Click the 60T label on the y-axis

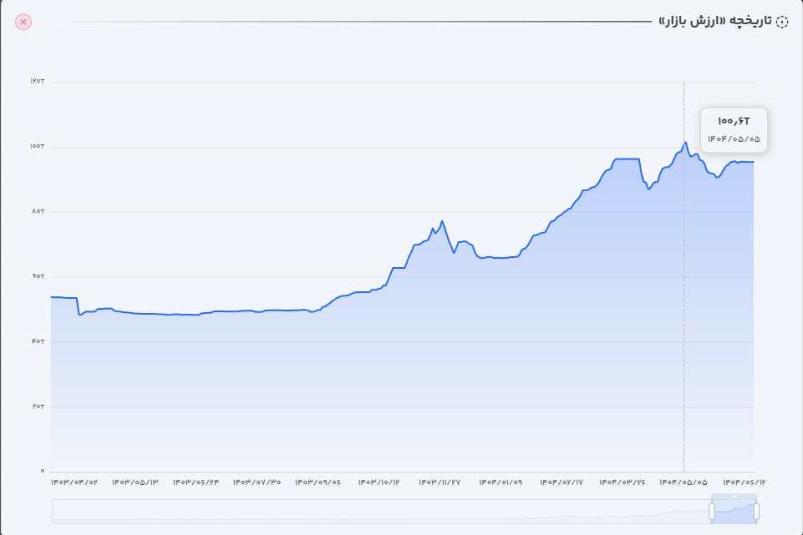[37, 276]
